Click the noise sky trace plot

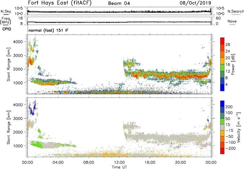(119, 11)
